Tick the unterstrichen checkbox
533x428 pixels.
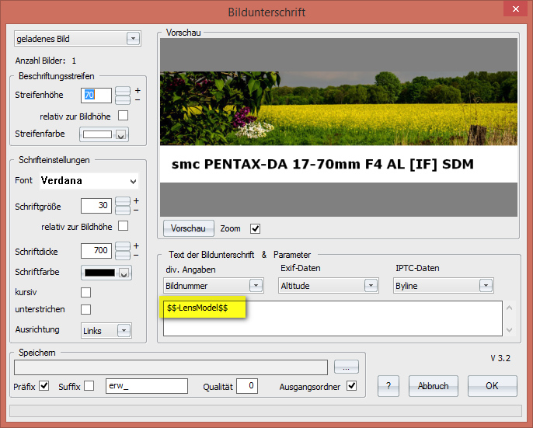[86, 309]
